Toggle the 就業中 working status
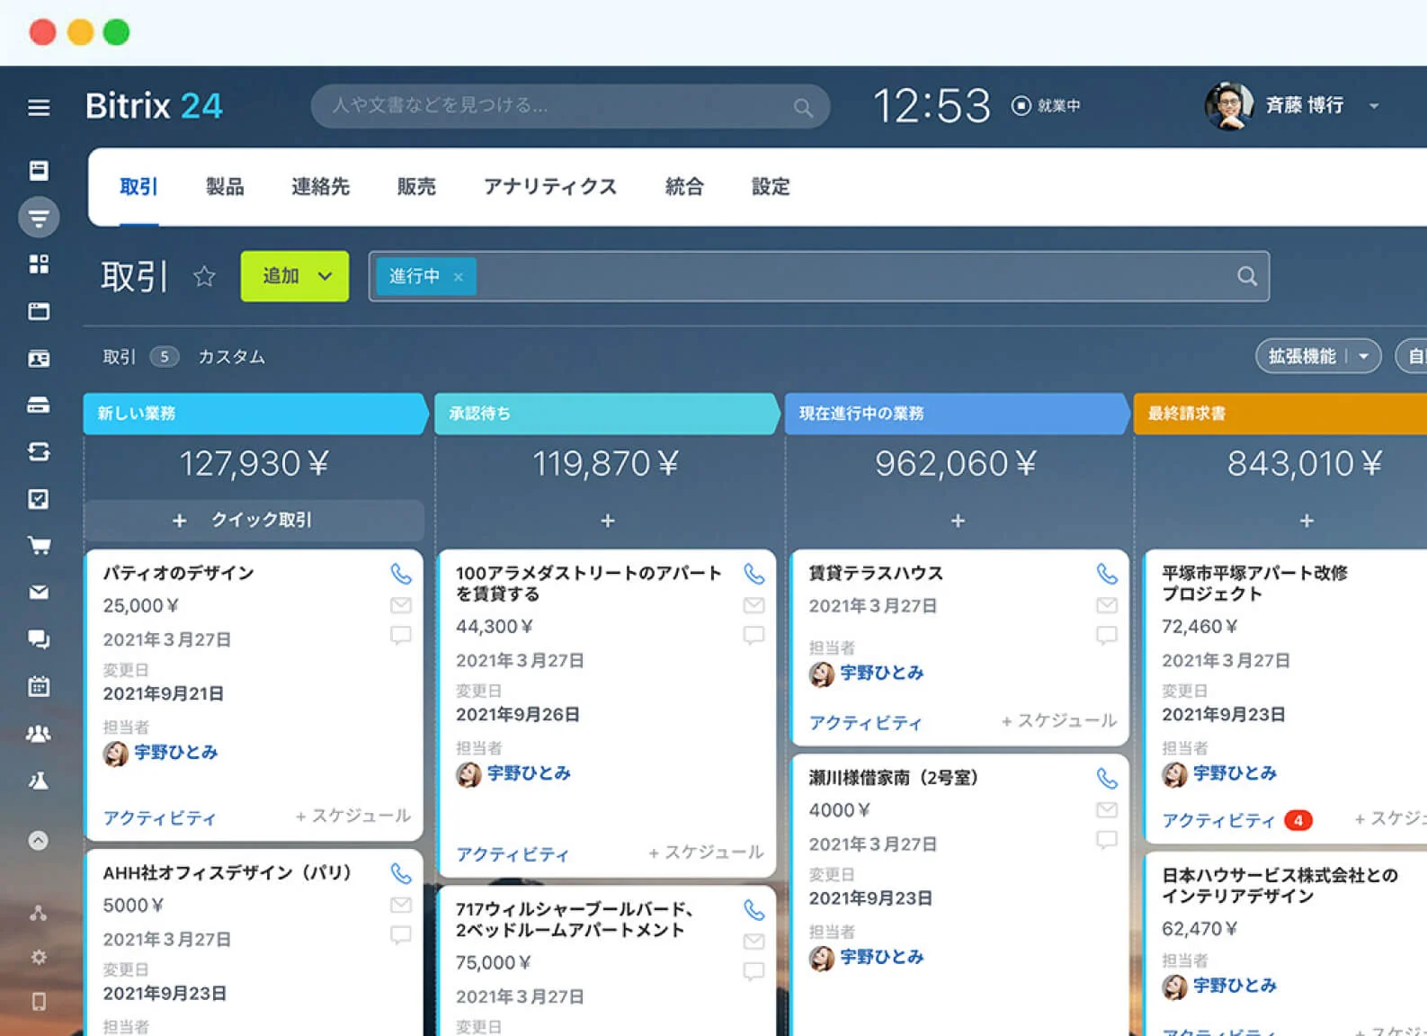The height and width of the screenshot is (1036, 1427). (1046, 106)
